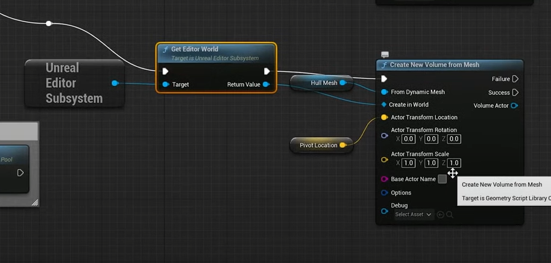Image resolution: width=551 pixels, height=263 pixels.
Task: Select the Pivot Location variable node
Action: coord(321,145)
